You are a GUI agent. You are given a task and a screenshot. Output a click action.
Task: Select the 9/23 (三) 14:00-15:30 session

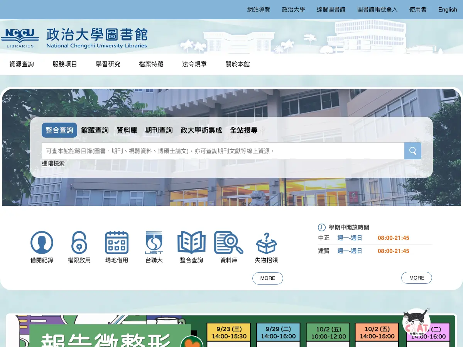(x=229, y=333)
